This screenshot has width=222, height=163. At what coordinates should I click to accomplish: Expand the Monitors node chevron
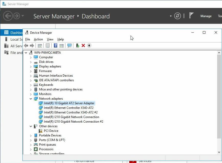[x=31, y=94]
